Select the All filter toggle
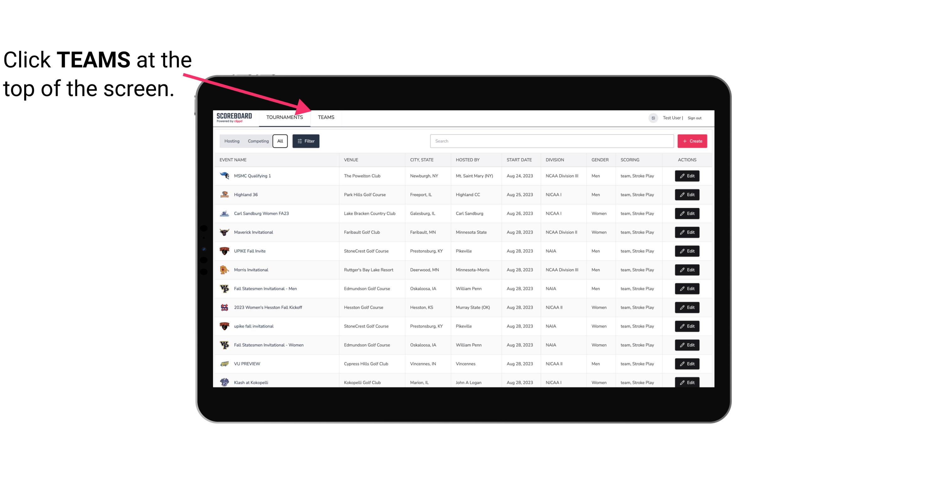The image size is (926, 498). [x=280, y=141]
